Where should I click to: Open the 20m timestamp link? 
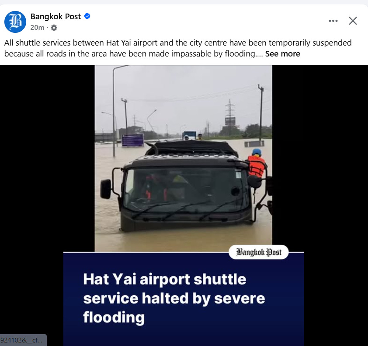pos(37,28)
